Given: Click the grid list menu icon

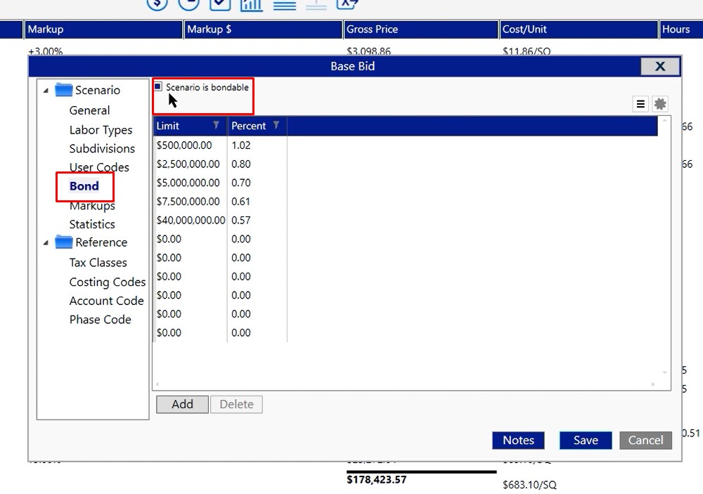Looking at the screenshot, I should pyautogui.click(x=640, y=104).
